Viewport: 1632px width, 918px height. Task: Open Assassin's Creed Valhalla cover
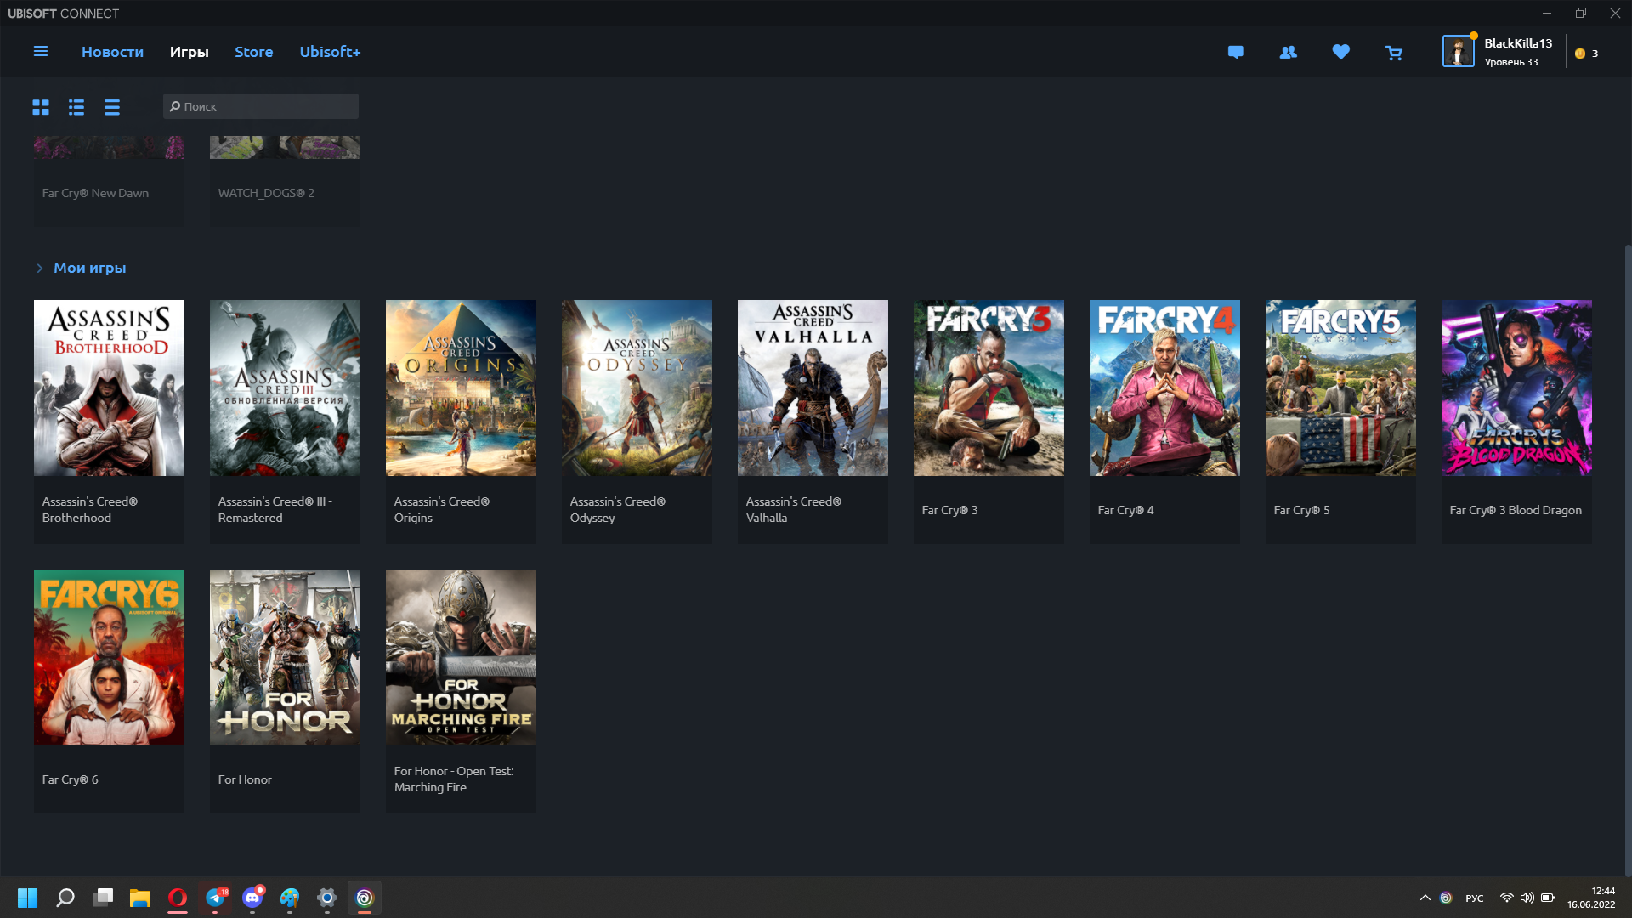[x=813, y=388]
